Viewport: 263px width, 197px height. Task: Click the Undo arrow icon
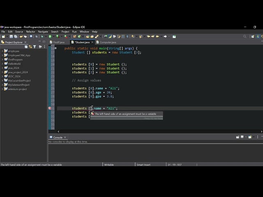(x=21, y=37)
